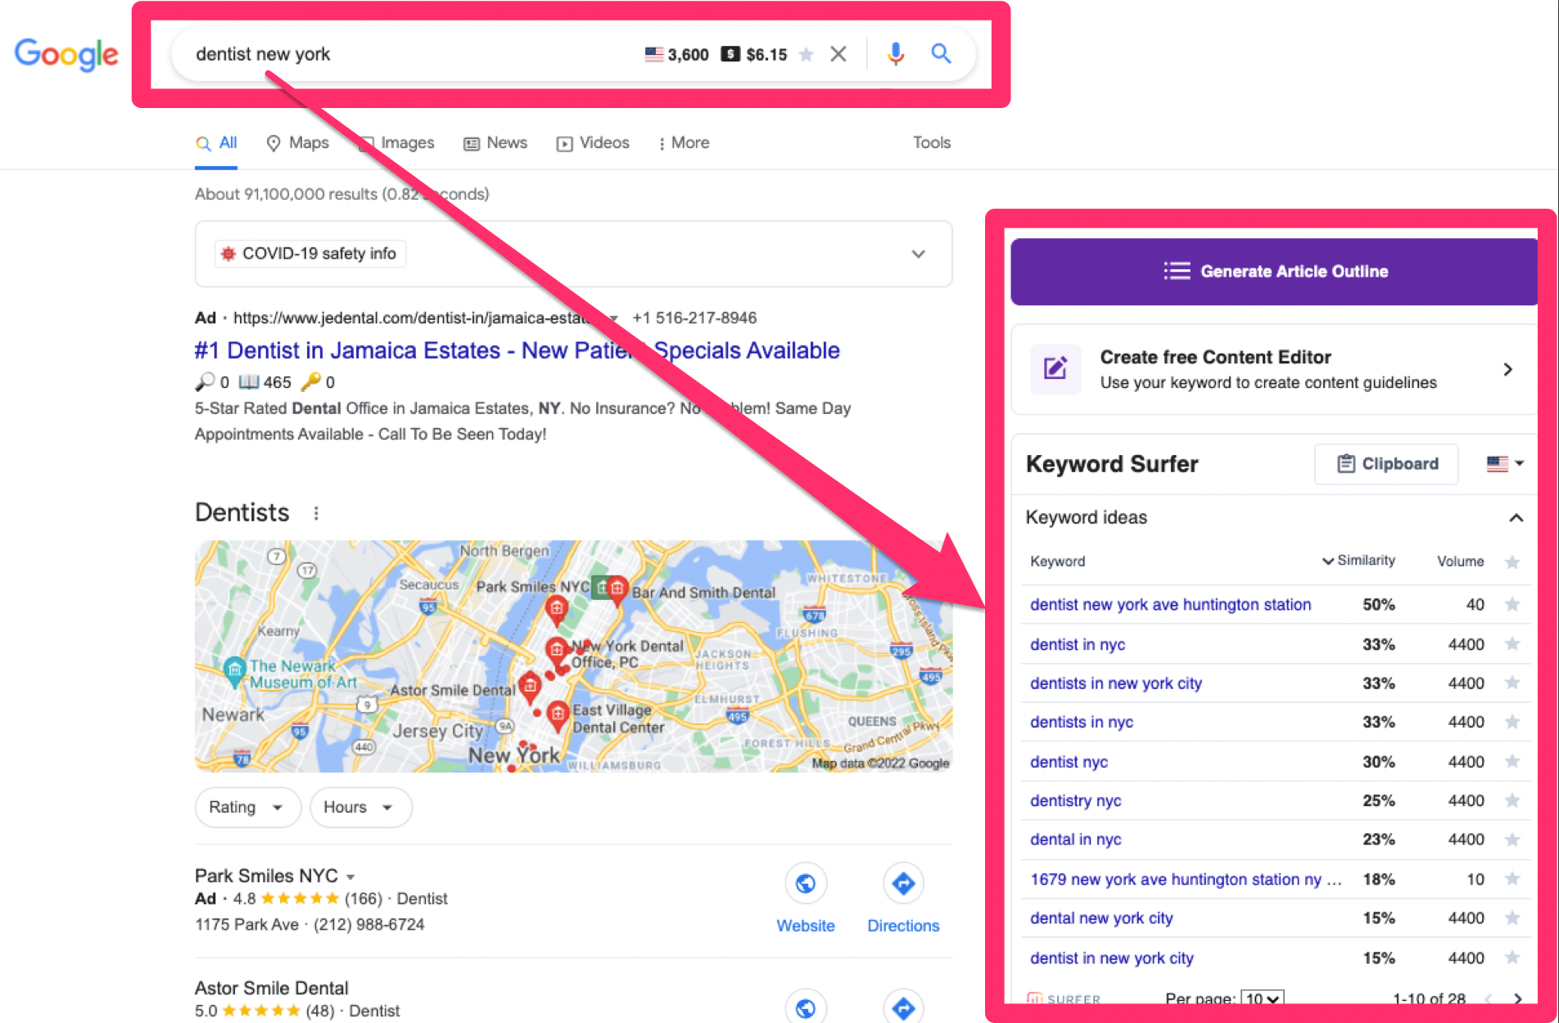Star the keyword 'dental new york city'
1559x1023 pixels.
pyautogui.click(x=1512, y=917)
